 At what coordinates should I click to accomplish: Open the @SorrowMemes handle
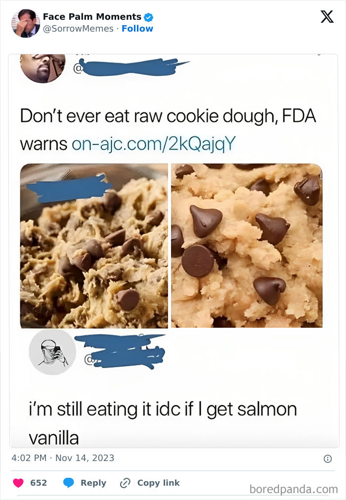click(x=78, y=29)
